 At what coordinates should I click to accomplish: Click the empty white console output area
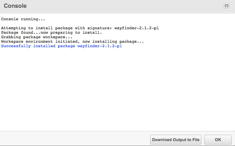[117, 90]
